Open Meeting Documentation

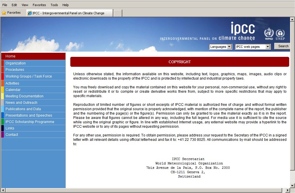coord(33,96)
